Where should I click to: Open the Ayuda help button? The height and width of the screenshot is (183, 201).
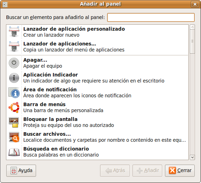tap(21, 171)
